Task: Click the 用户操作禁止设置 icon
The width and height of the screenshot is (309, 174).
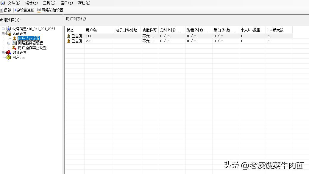Action: 14,47
